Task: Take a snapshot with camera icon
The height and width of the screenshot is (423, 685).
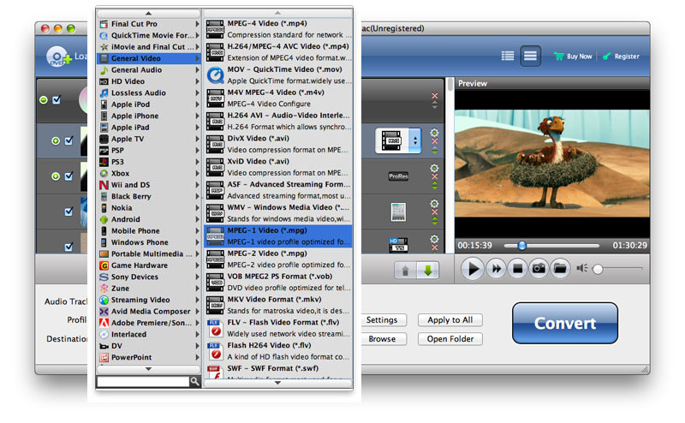Action: coord(539,269)
